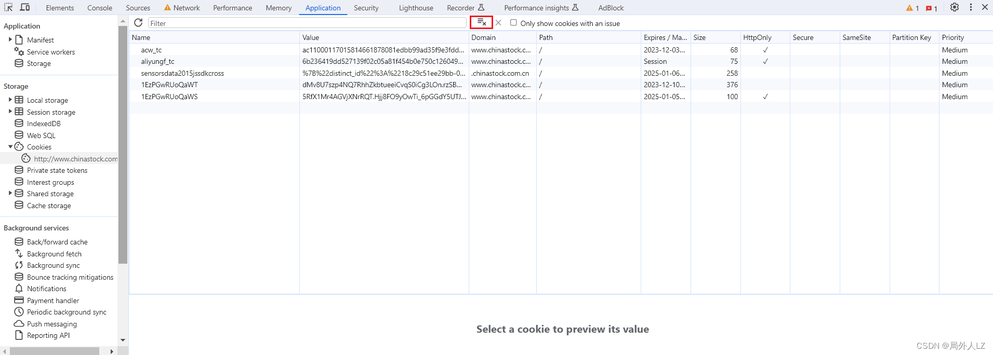Click into the cookie Filter field
Screen dimensions: 993x355
point(307,23)
